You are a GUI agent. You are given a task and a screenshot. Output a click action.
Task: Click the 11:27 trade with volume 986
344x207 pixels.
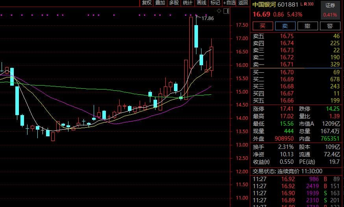point(296,179)
